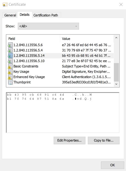Click the scroll up arrow in field list
This screenshot has width=126, height=171.
click(116, 38)
